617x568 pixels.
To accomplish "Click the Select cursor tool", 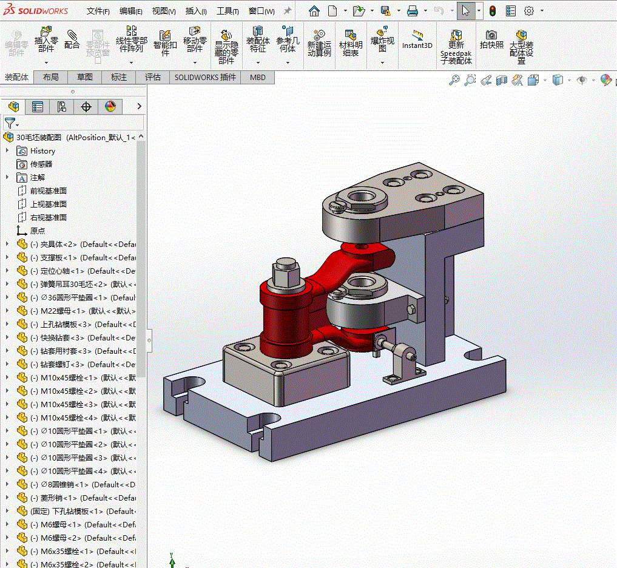I will (x=466, y=11).
